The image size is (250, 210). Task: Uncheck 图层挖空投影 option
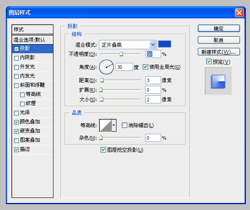tap(103, 150)
